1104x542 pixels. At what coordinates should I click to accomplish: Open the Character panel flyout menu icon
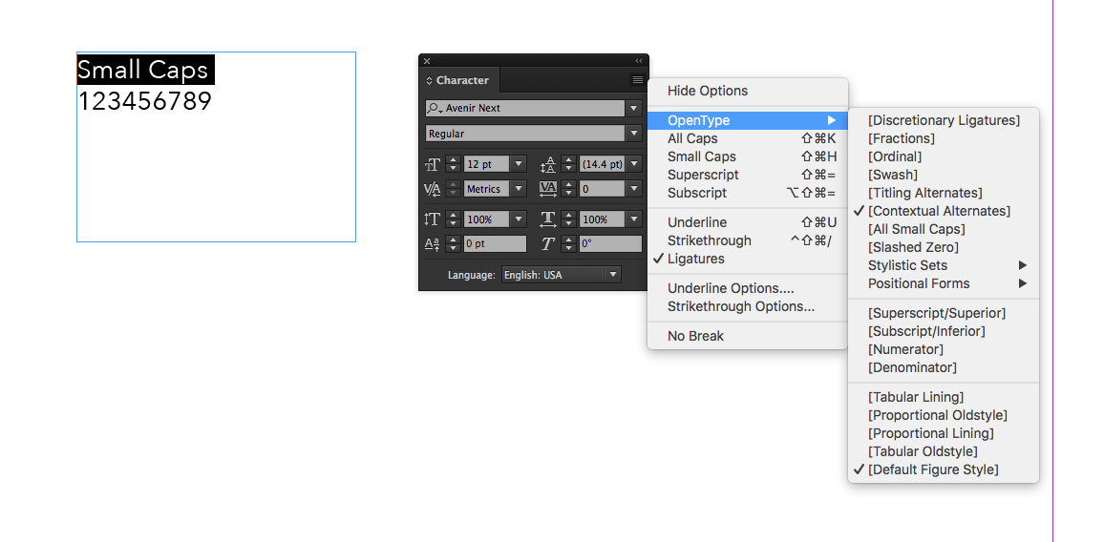[637, 80]
